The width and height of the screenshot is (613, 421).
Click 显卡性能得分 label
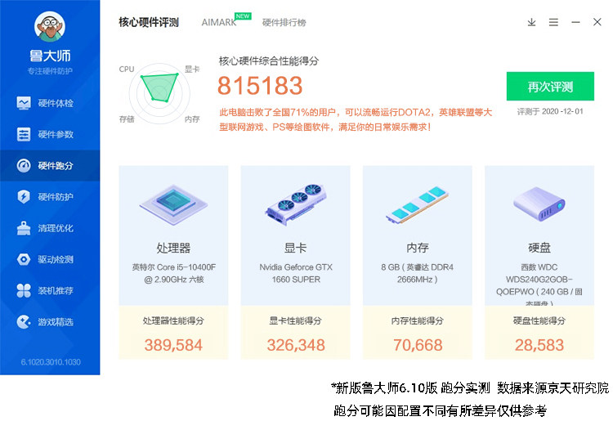point(296,321)
